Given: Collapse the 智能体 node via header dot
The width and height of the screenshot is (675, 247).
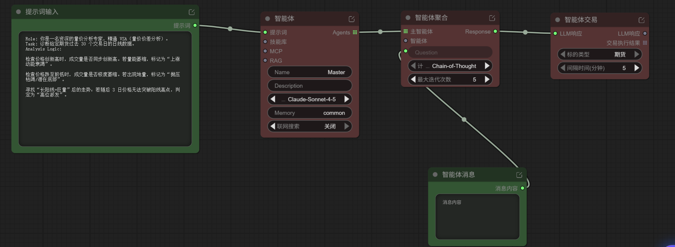Looking at the screenshot, I should 268,19.
